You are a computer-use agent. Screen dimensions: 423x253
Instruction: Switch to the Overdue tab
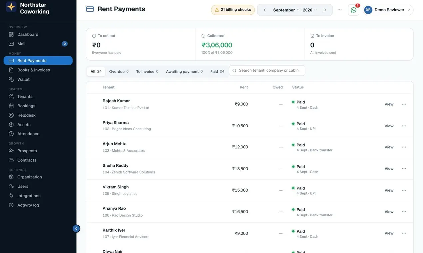pos(119,72)
